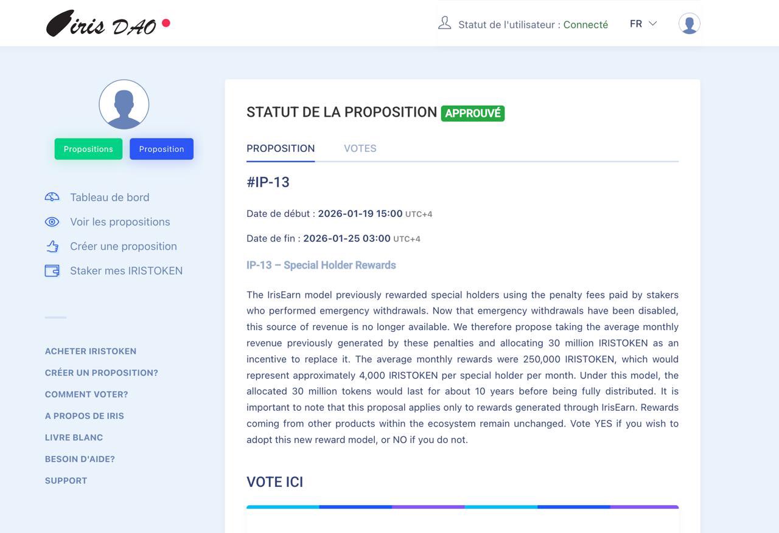This screenshot has width=779, height=533.
Task: Click the COMMENT VOTER? help link
Action: click(x=86, y=394)
